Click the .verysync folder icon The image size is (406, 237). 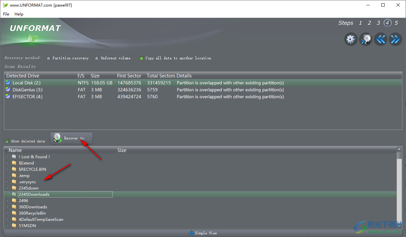(14, 182)
